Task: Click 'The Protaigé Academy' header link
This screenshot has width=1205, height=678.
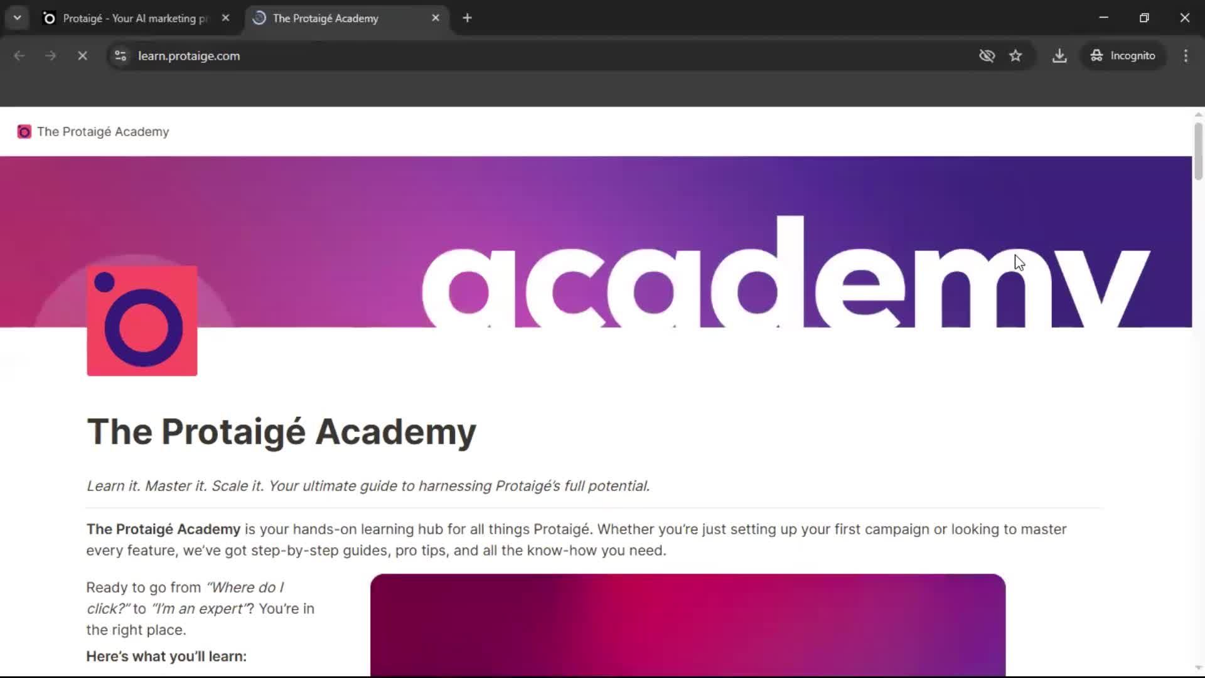Action: (x=102, y=131)
